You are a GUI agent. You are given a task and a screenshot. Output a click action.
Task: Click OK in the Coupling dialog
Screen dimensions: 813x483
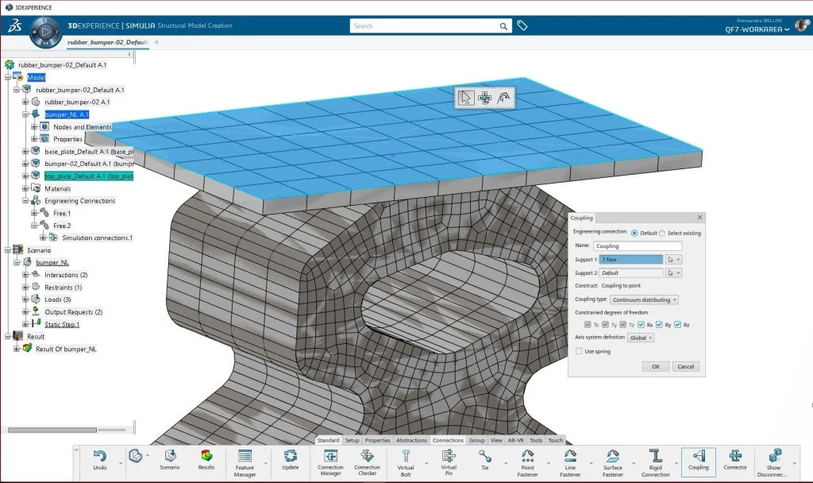pyautogui.click(x=655, y=366)
